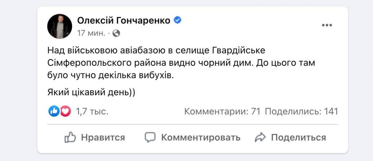This screenshot has width=373, height=161.
Task: Show the 'Поделились: 141' shares list
Action: (302, 111)
